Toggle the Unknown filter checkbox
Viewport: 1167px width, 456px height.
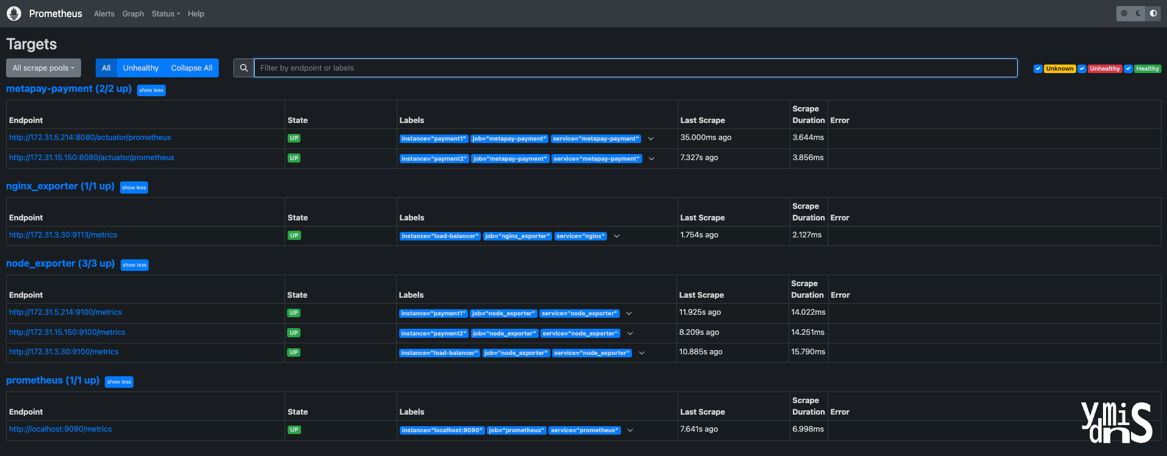[x=1038, y=69]
